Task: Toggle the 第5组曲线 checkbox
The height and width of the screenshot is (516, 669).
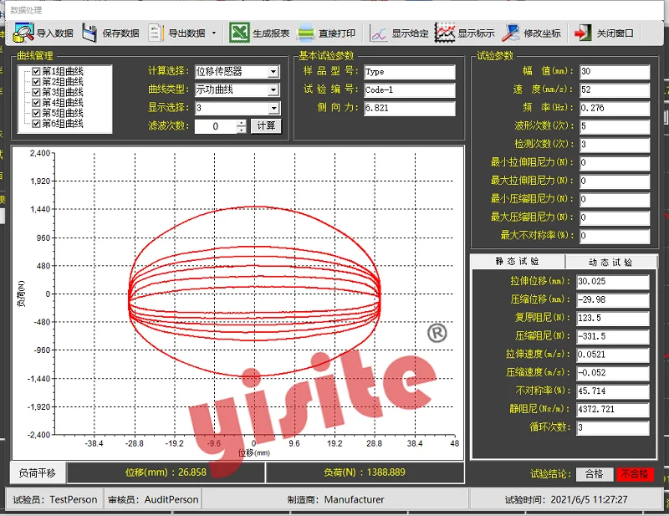Action: click(36, 113)
